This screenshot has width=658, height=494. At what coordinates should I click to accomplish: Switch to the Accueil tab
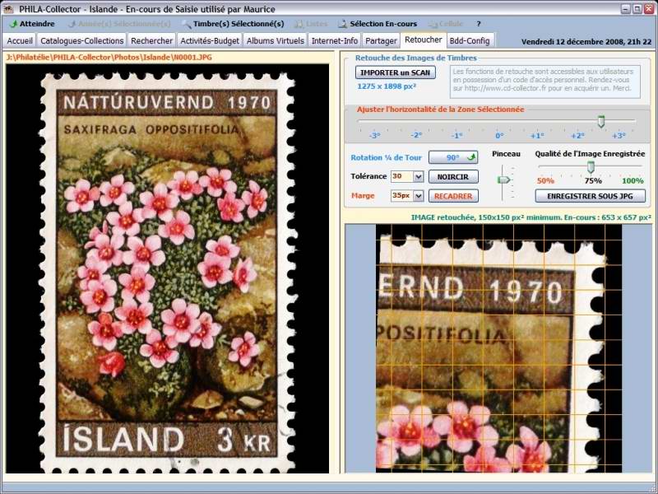[x=20, y=40]
